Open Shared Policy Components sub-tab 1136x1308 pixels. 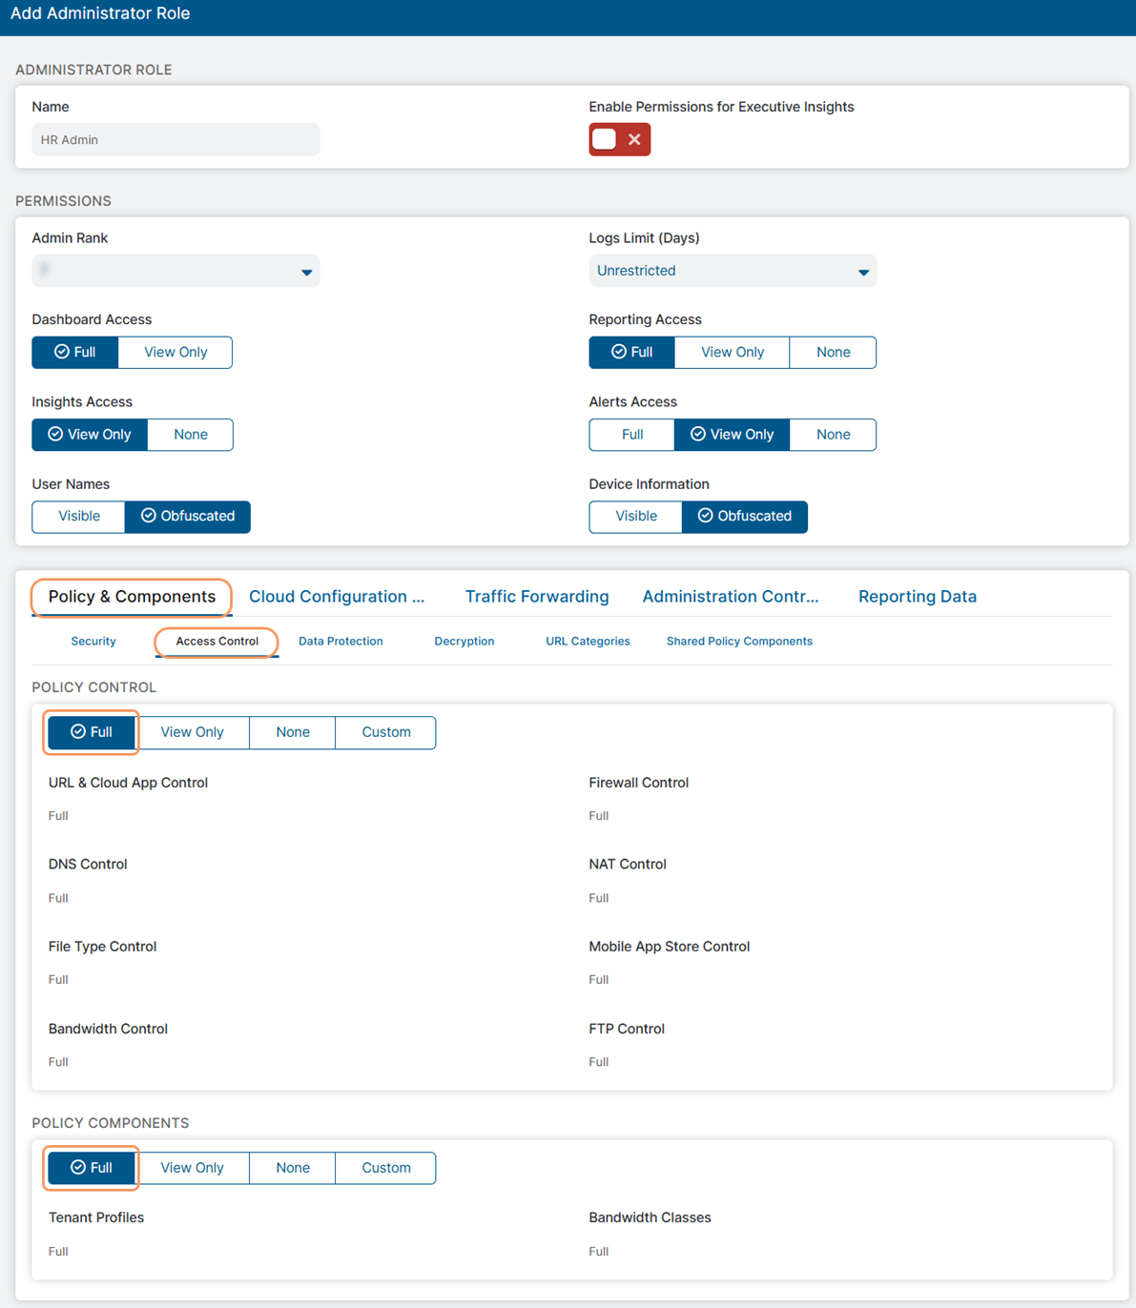(x=739, y=642)
